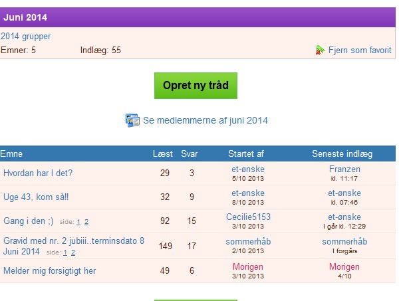The width and height of the screenshot is (399, 301).
Task: Open Se medlemmerne af juni 2014
Action: point(205,121)
